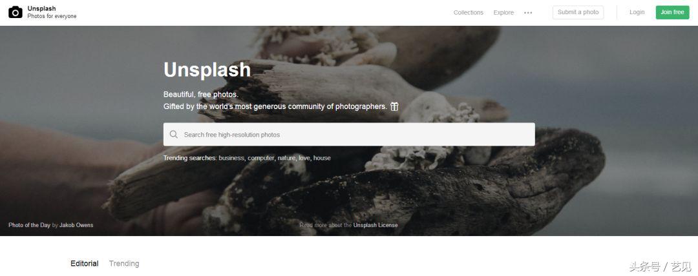This screenshot has width=698, height=276.
Task: Switch to the Editorial tab
Action: coord(85,264)
